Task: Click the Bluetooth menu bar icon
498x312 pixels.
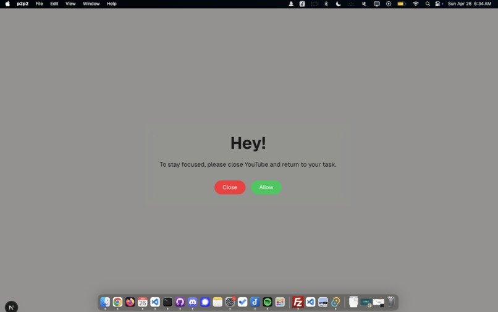Action: tap(326, 4)
